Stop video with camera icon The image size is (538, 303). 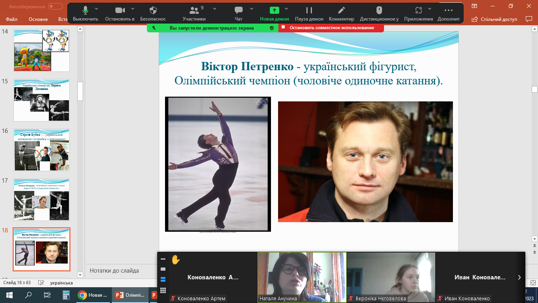click(x=120, y=10)
